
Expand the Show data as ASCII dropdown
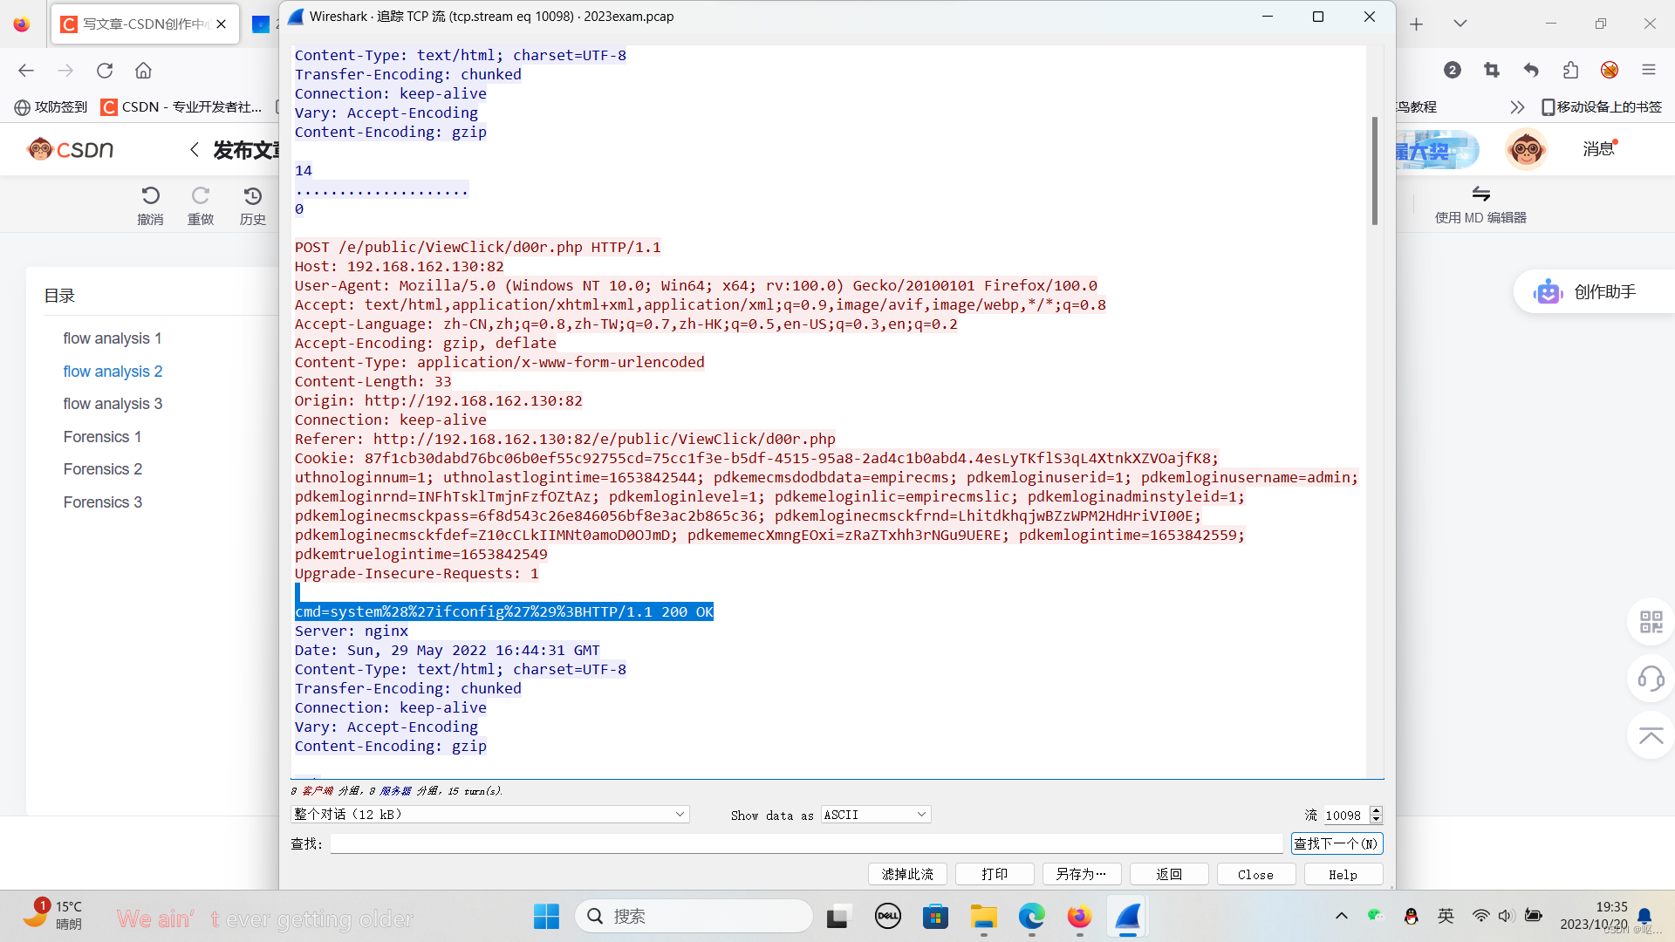pyautogui.click(x=875, y=815)
